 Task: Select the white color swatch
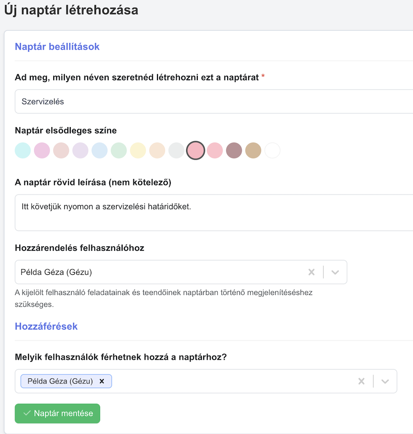point(273,150)
